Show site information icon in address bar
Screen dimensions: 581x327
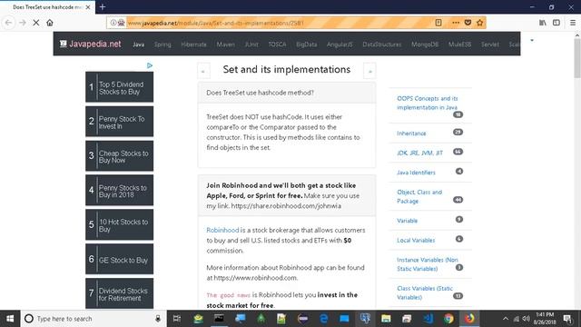point(113,23)
